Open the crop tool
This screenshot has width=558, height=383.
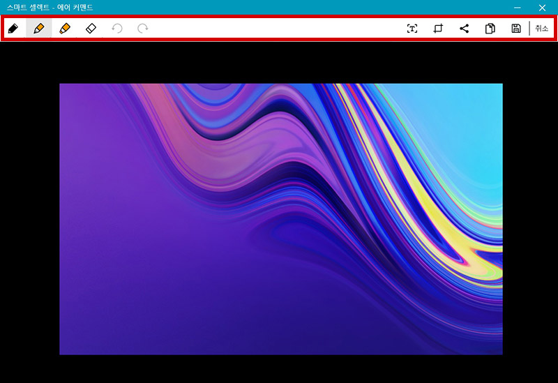click(438, 29)
